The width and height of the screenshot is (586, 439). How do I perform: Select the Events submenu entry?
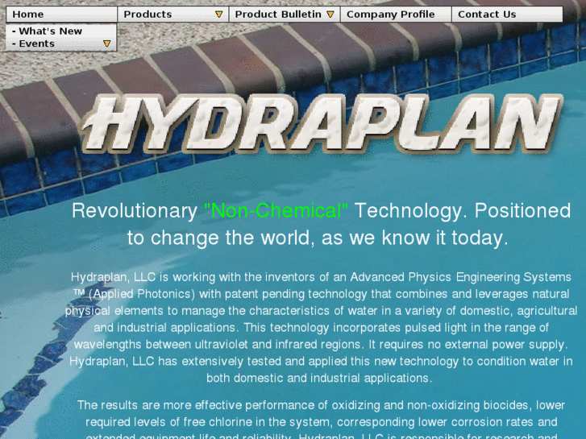61,43
